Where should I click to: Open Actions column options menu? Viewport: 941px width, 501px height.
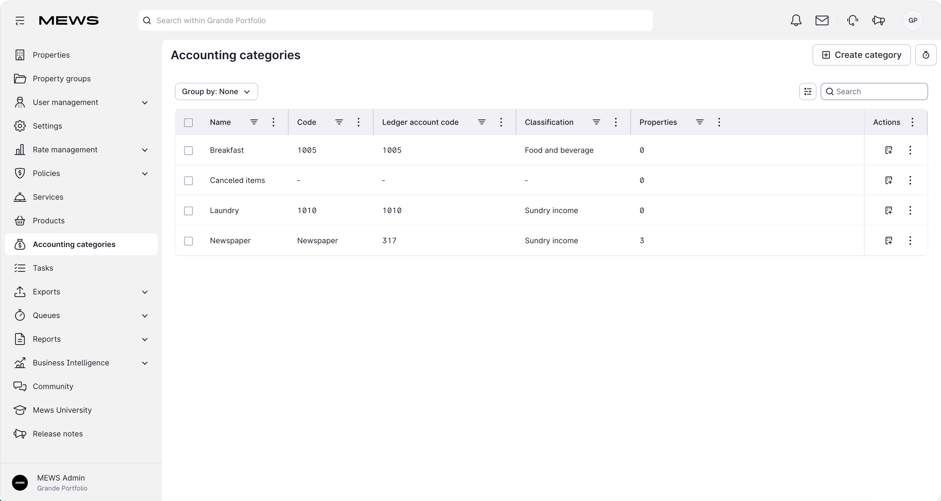[912, 122]
